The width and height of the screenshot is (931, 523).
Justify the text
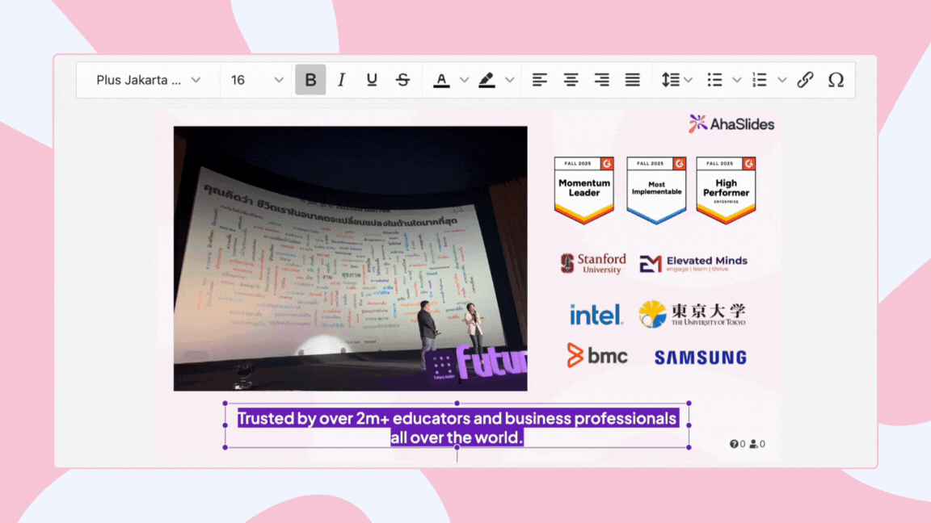632,80
